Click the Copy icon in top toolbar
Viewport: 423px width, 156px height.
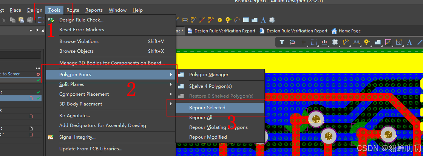tap(12, 20)
